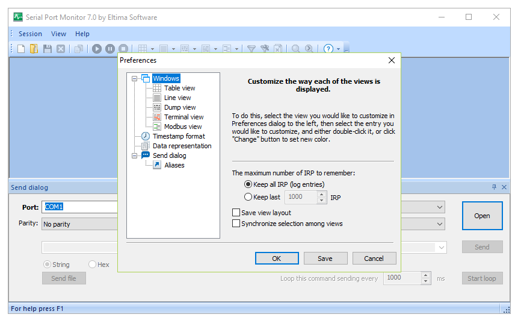The width and height of the screenshot is (518, 323).
Task: Increase Keep last IRP spinner value
Action: click(321, 194)
